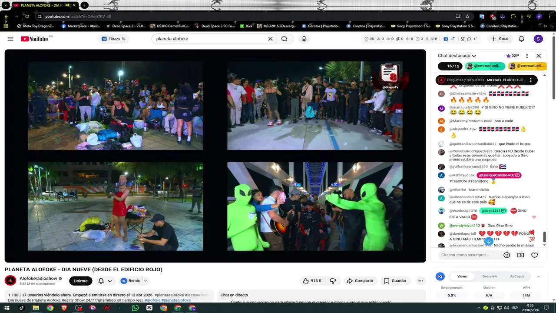
Task: Save video with Guardar button
Action: (395, 281)
